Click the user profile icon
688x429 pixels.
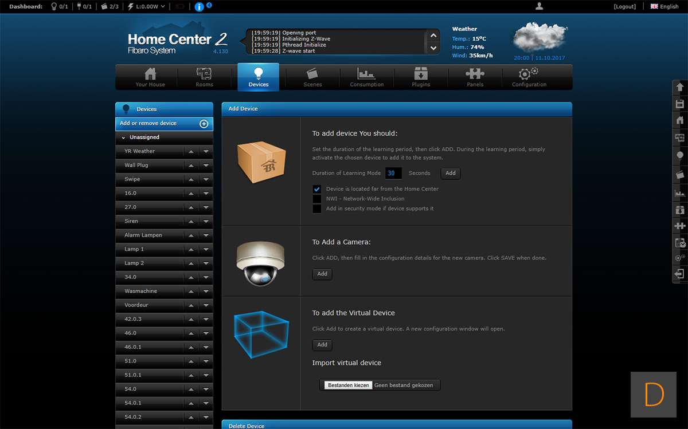[x=539, y=6]
